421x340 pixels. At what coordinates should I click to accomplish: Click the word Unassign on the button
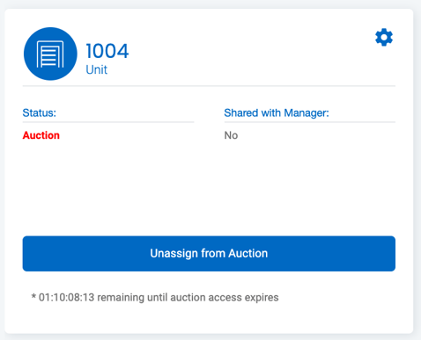174,254
